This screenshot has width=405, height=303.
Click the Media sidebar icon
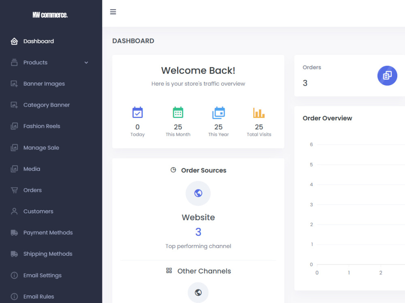coord(14,169)
